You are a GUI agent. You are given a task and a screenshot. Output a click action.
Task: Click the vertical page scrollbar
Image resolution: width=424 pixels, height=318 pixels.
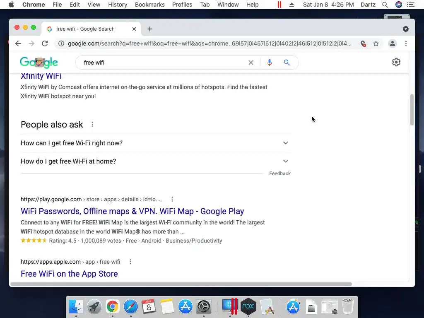pos(412,109)
